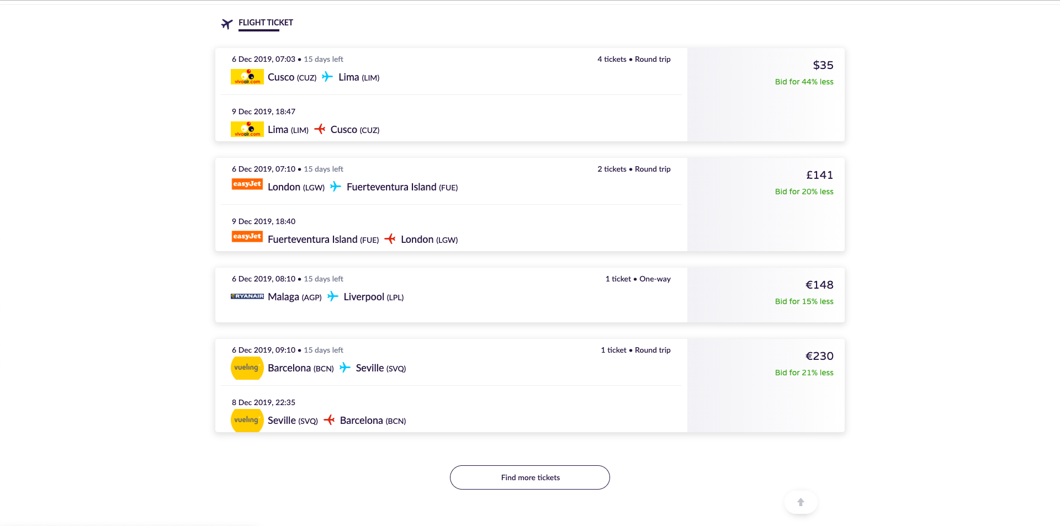The image size is (1060, 526).
Task: Click the Ryanair logo on Malaga flight
Action: coord(247,296)
